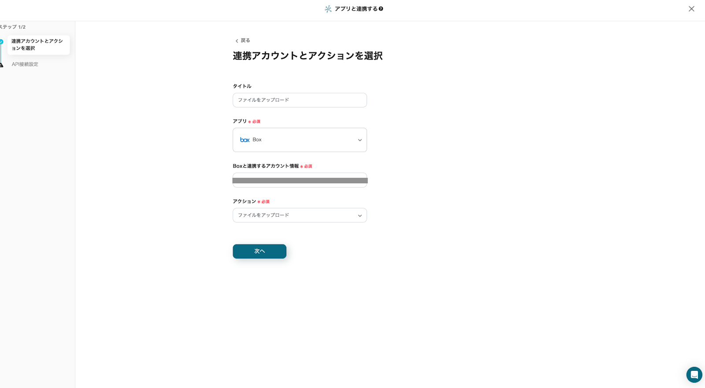This screenshot has width=705, height=388.
Task: Click the left chevron icon next to 戻る
Action: pyautogui.click(x=237, y=41)
